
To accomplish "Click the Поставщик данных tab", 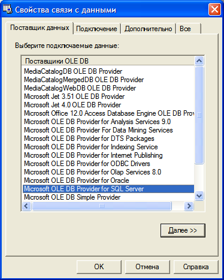I will 40,28.
